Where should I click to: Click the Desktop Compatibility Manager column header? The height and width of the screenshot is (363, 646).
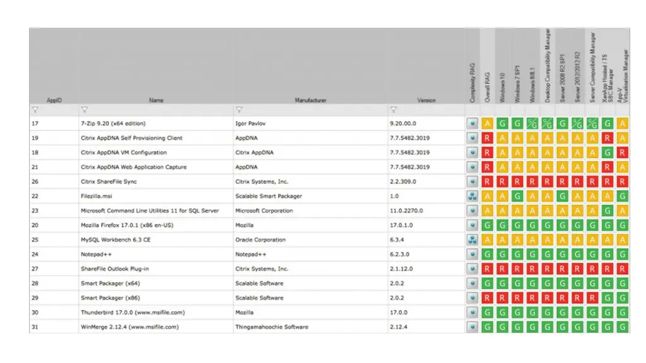coord(548,66)
